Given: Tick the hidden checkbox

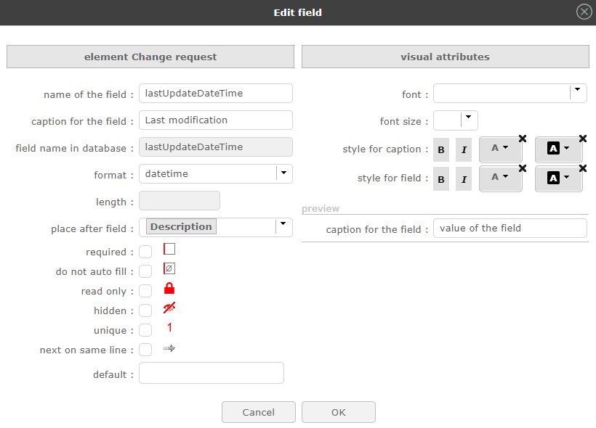Looking at the screenshot, I should pos(145,310).
